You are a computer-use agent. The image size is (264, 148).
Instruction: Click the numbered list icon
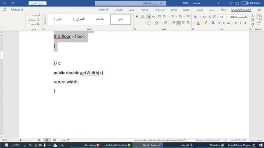(x=180, y=17)
